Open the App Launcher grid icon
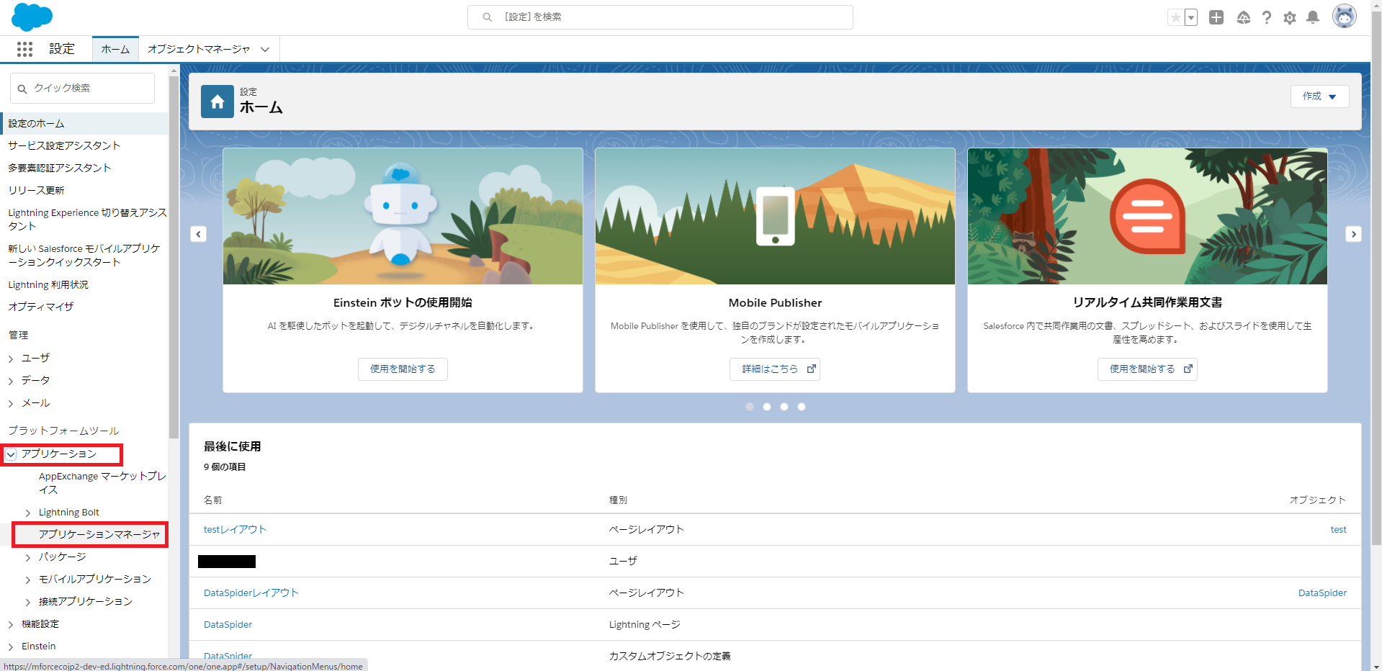This screenshot has width=1382, height=671. click(24, 49)
